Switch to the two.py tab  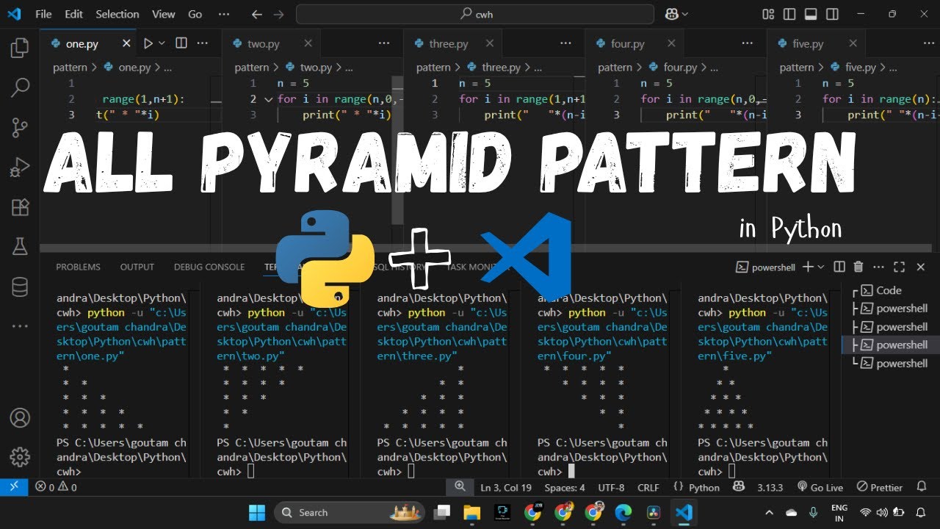pyautogui.click(x=263, y=44)
